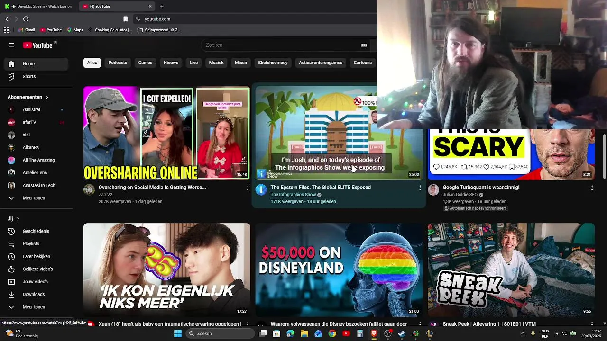Image resolution: width=607 pixels, height=341 pixels.
Task: Open Zac V2 channel avatar
Action: [89, 190]
